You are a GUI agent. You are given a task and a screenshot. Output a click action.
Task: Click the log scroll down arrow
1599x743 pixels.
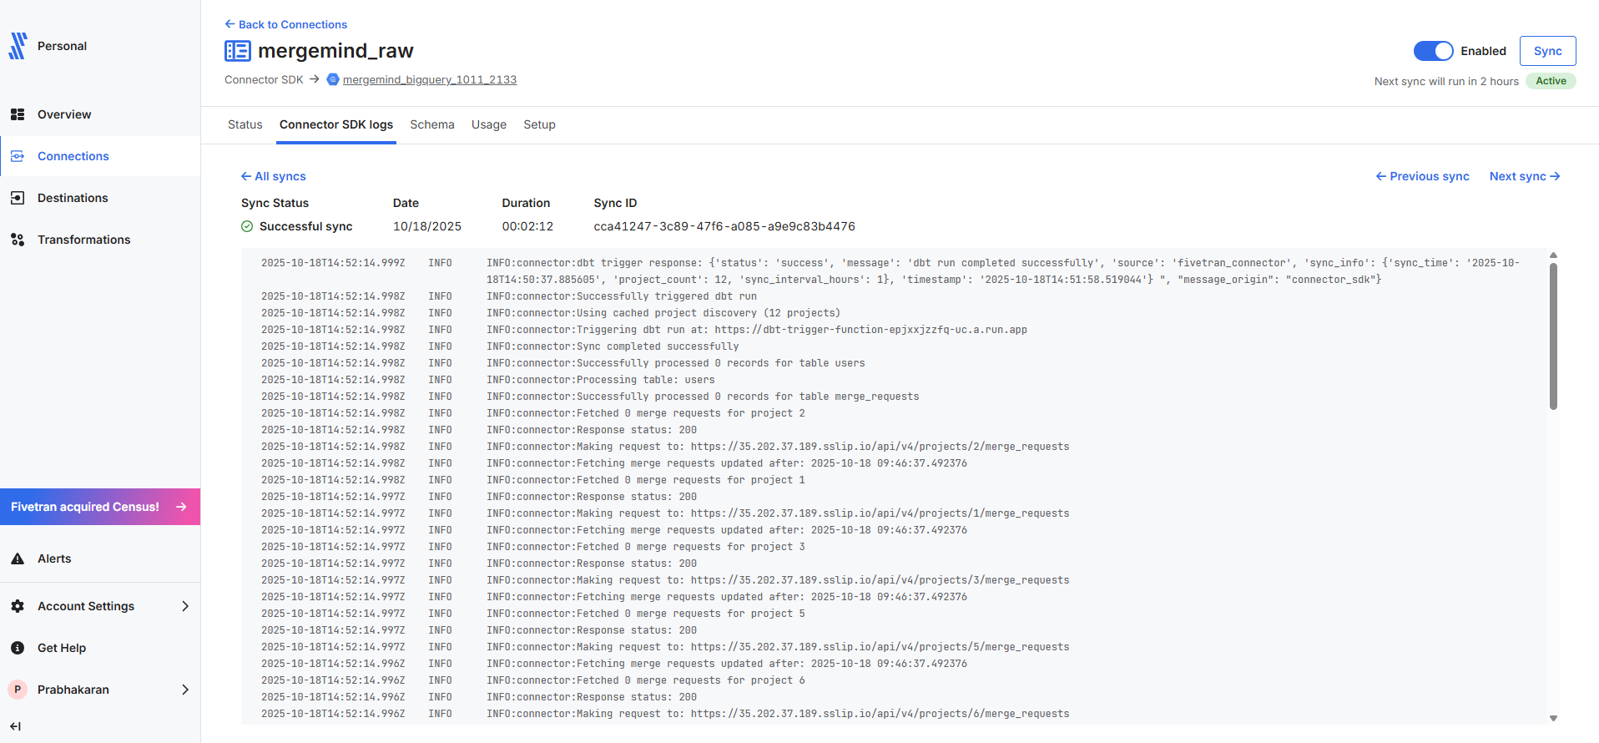1553,718
